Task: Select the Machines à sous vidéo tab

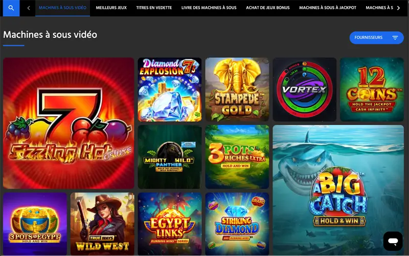Action: (x=62, y=8)
